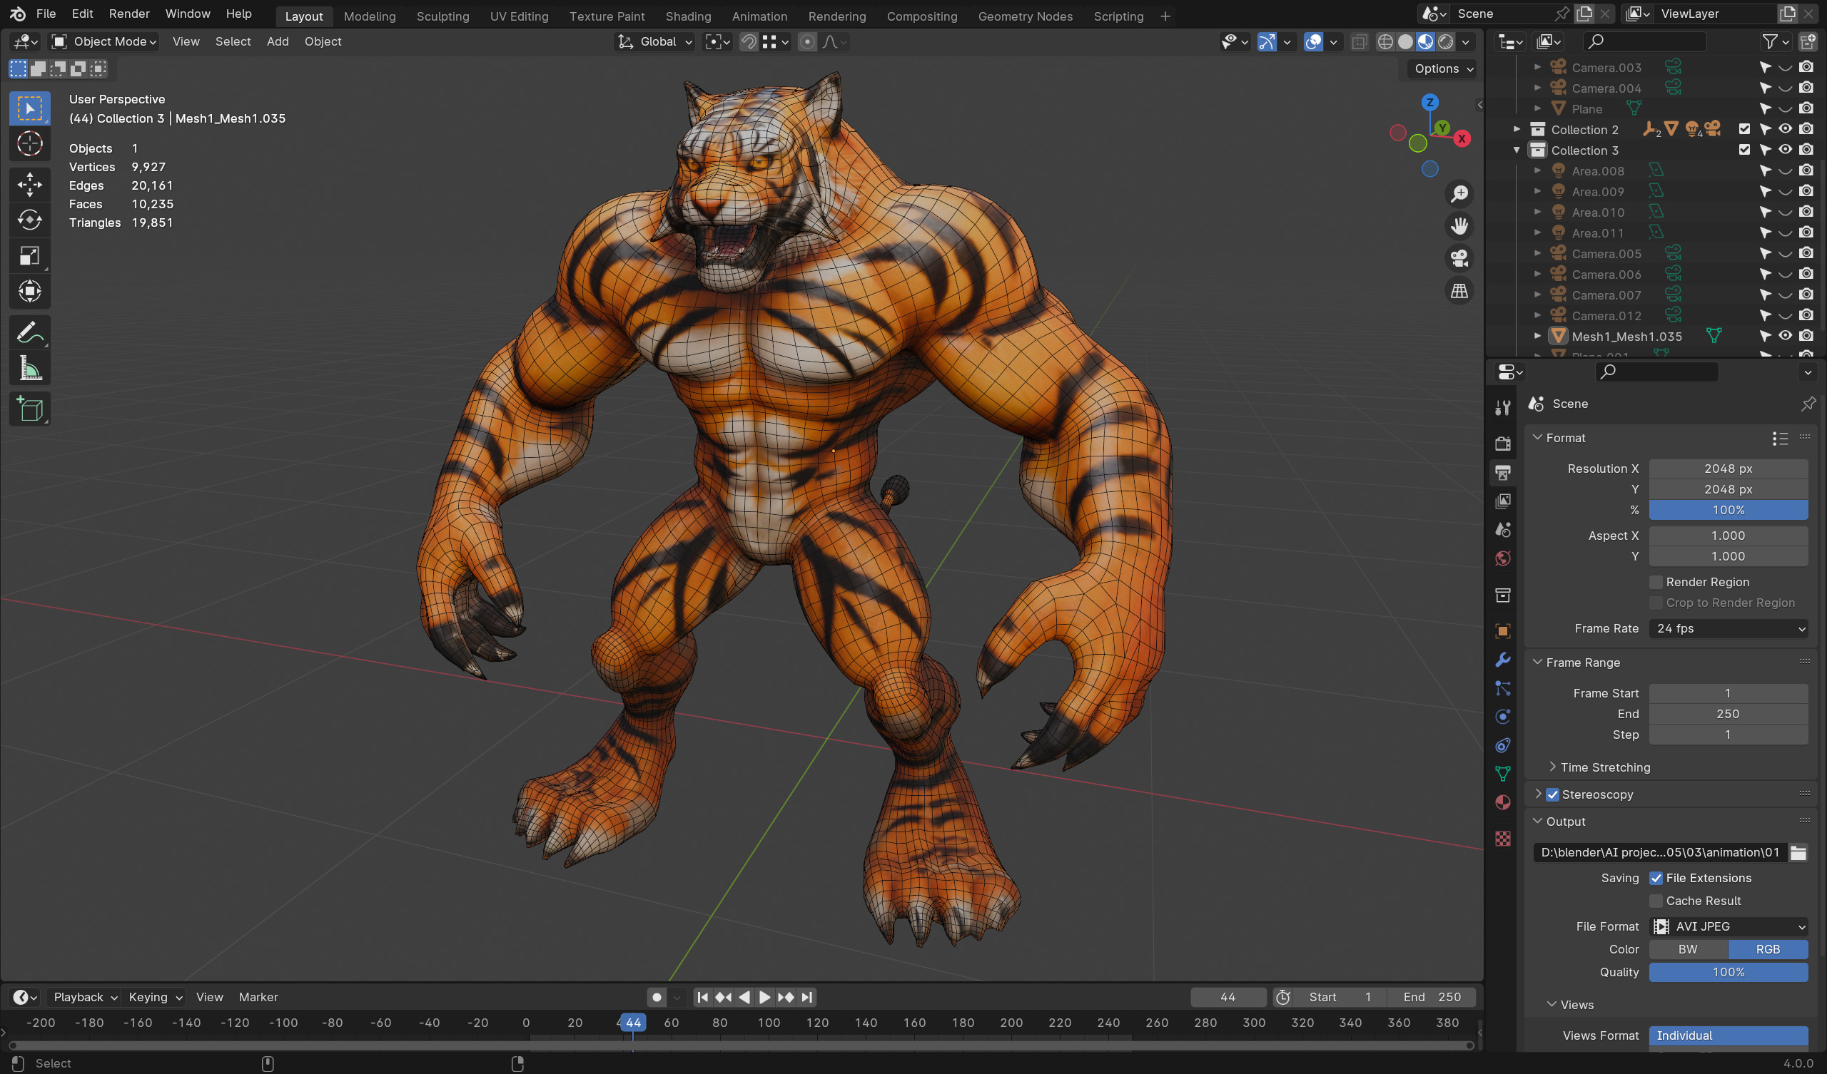Select the Move tool
This screenshot has height=1074, width=1827.
coord(30,184)
